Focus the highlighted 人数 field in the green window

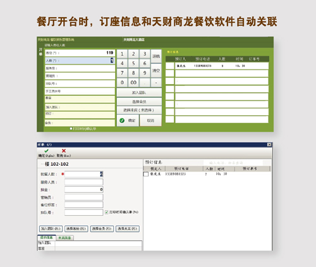[x=80, y=61]
